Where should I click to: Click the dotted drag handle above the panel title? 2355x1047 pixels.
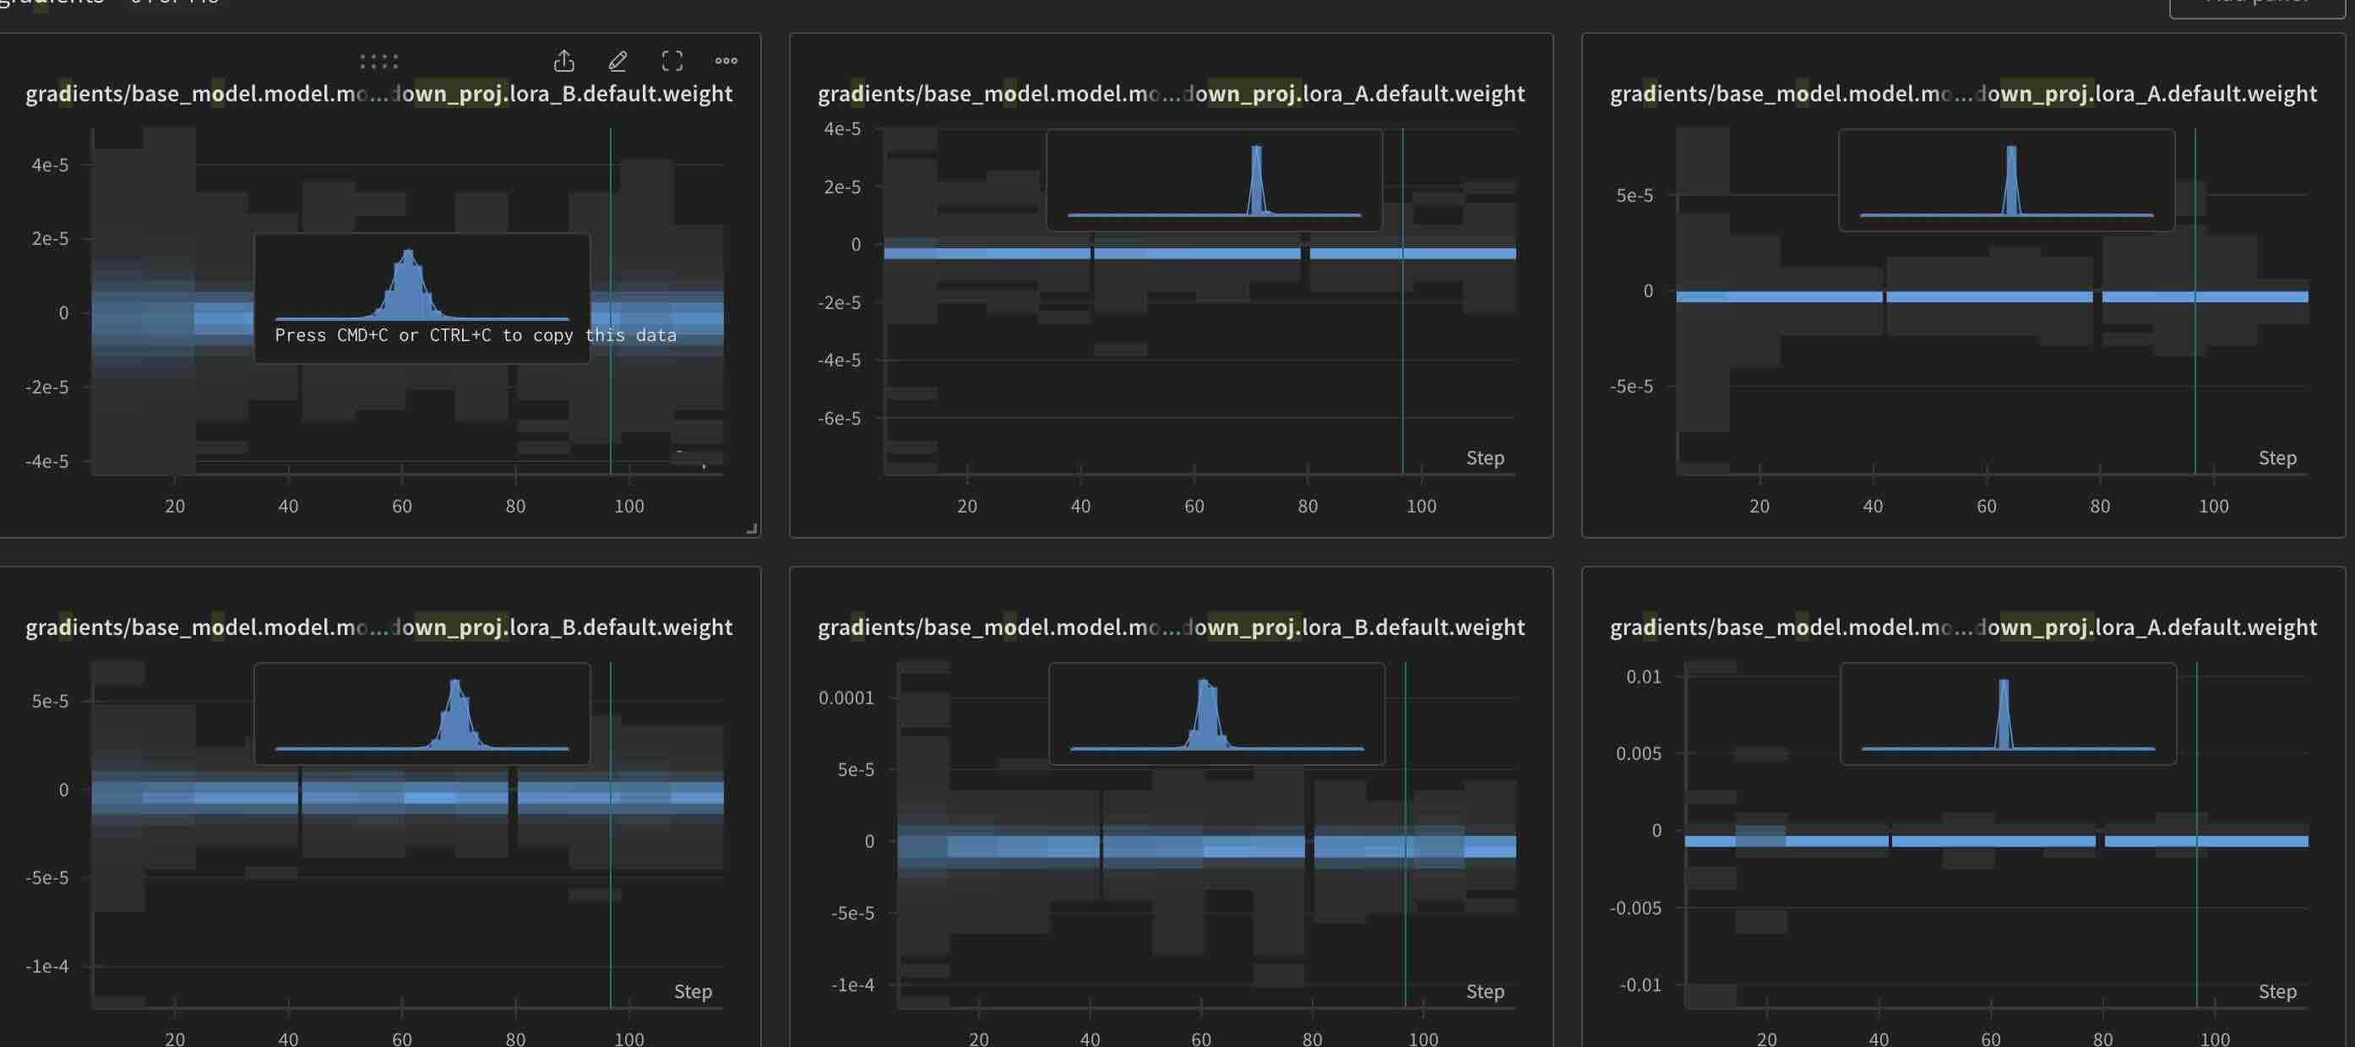coord(378,61)
